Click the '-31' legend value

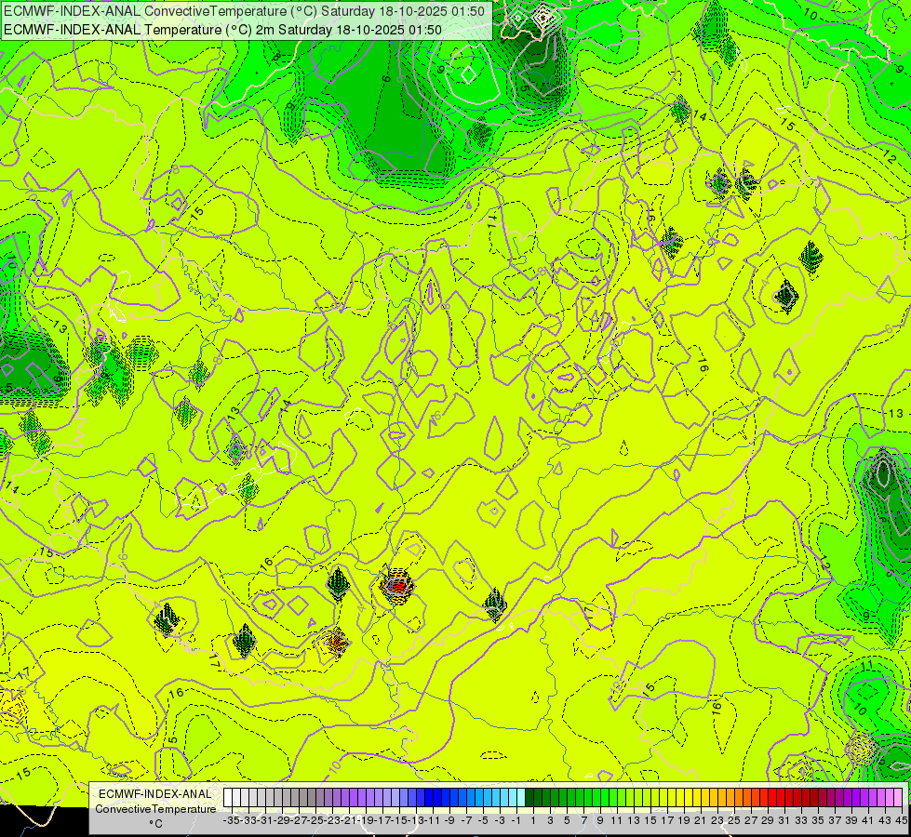click(265, 820)
